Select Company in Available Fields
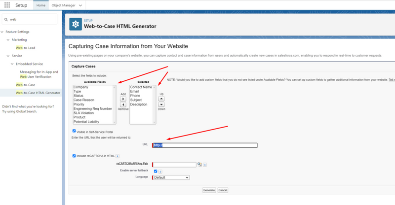 click(81, 87)
